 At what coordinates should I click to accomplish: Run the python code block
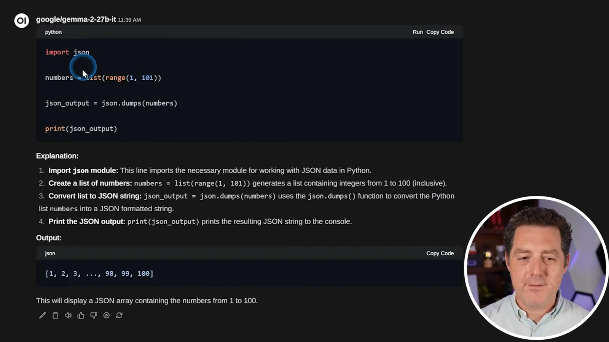(418, 32)
